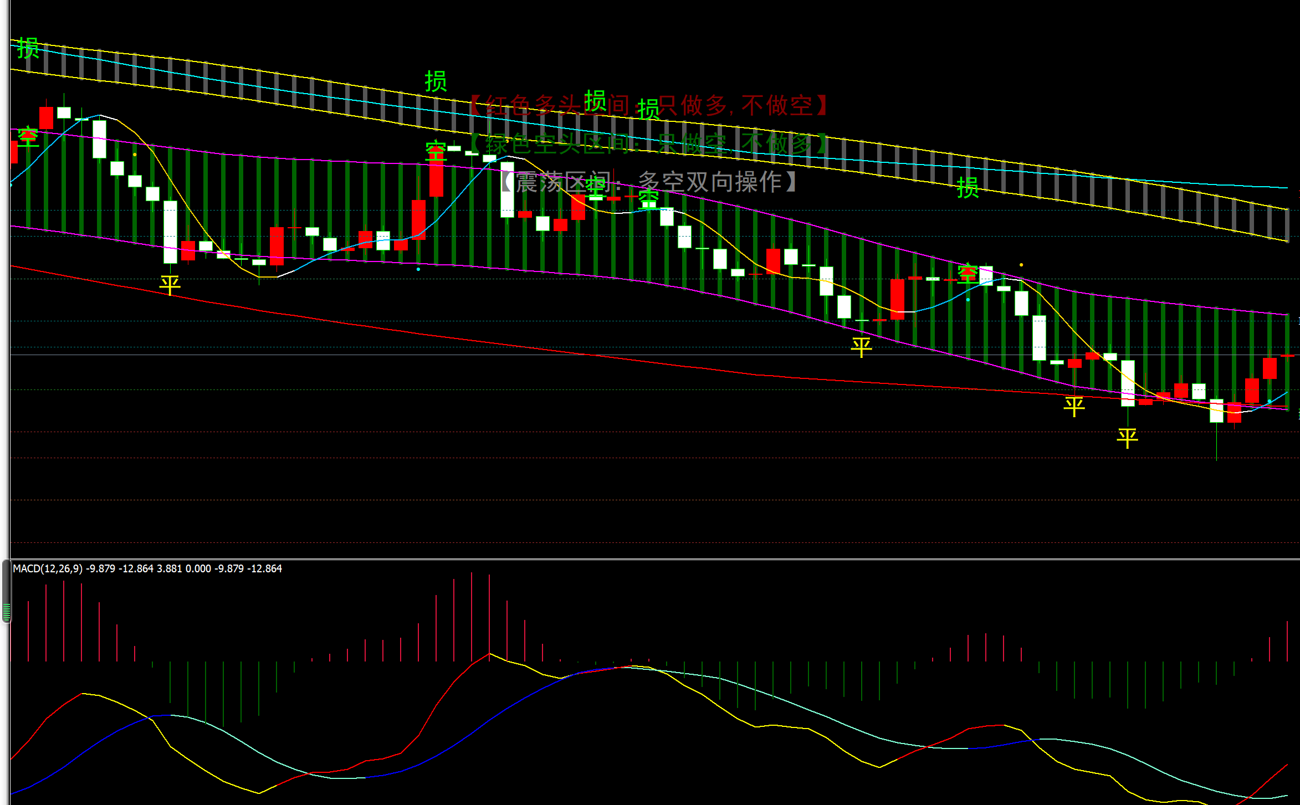
Task: Click the 平 marker below the 1500-area candles, second from left
Action: pyautogui.click(x=861, y=347)
